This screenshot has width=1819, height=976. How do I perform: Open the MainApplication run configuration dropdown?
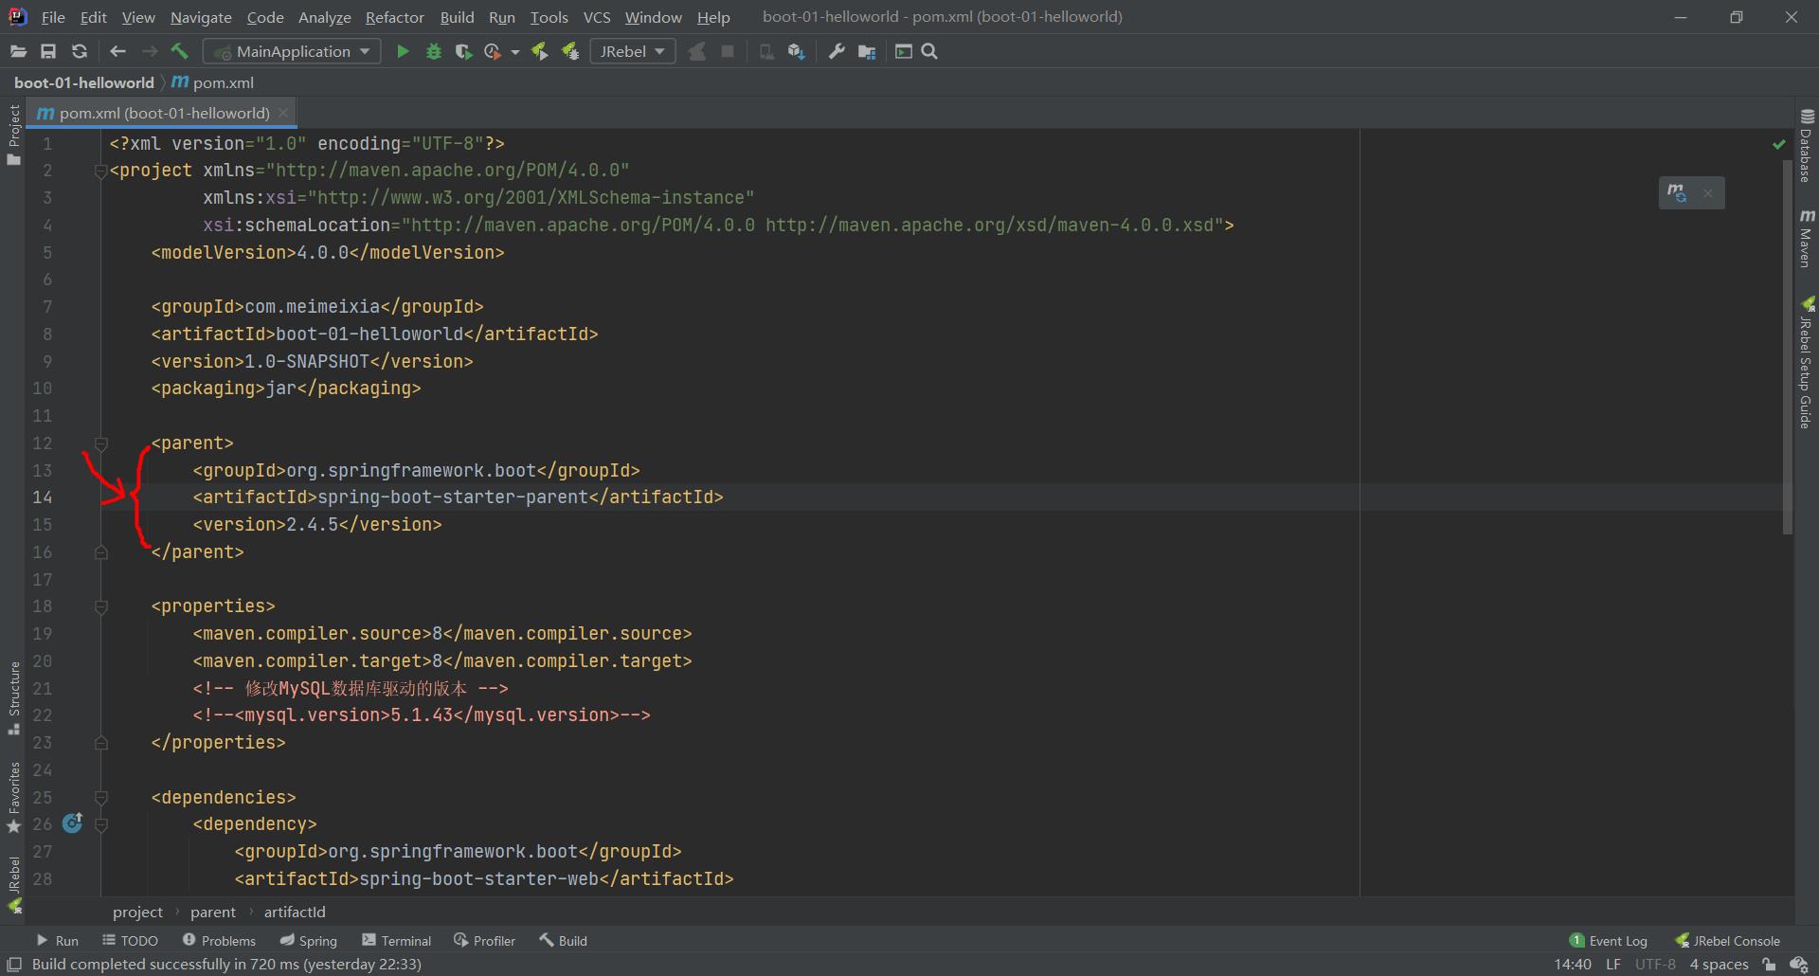click(x=294, y=51)
